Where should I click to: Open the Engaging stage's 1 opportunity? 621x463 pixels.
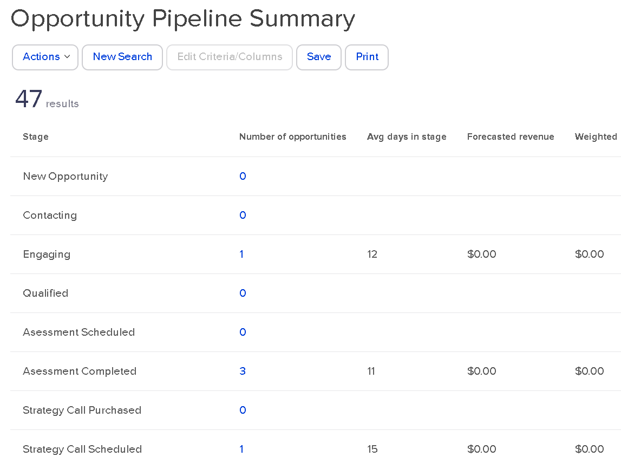coord(241,254)
